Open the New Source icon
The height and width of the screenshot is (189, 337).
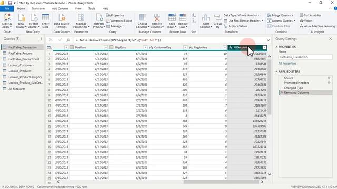coord(21,17)
